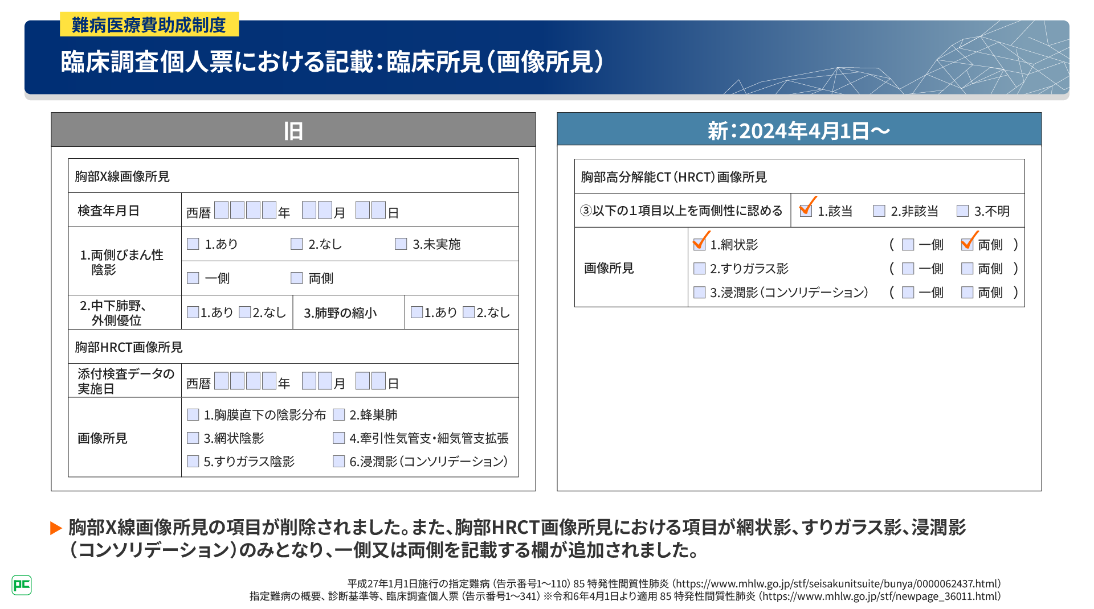Check 両側 in the 3.浸潤影 row

pyautogui.click(x=967, y=293)
